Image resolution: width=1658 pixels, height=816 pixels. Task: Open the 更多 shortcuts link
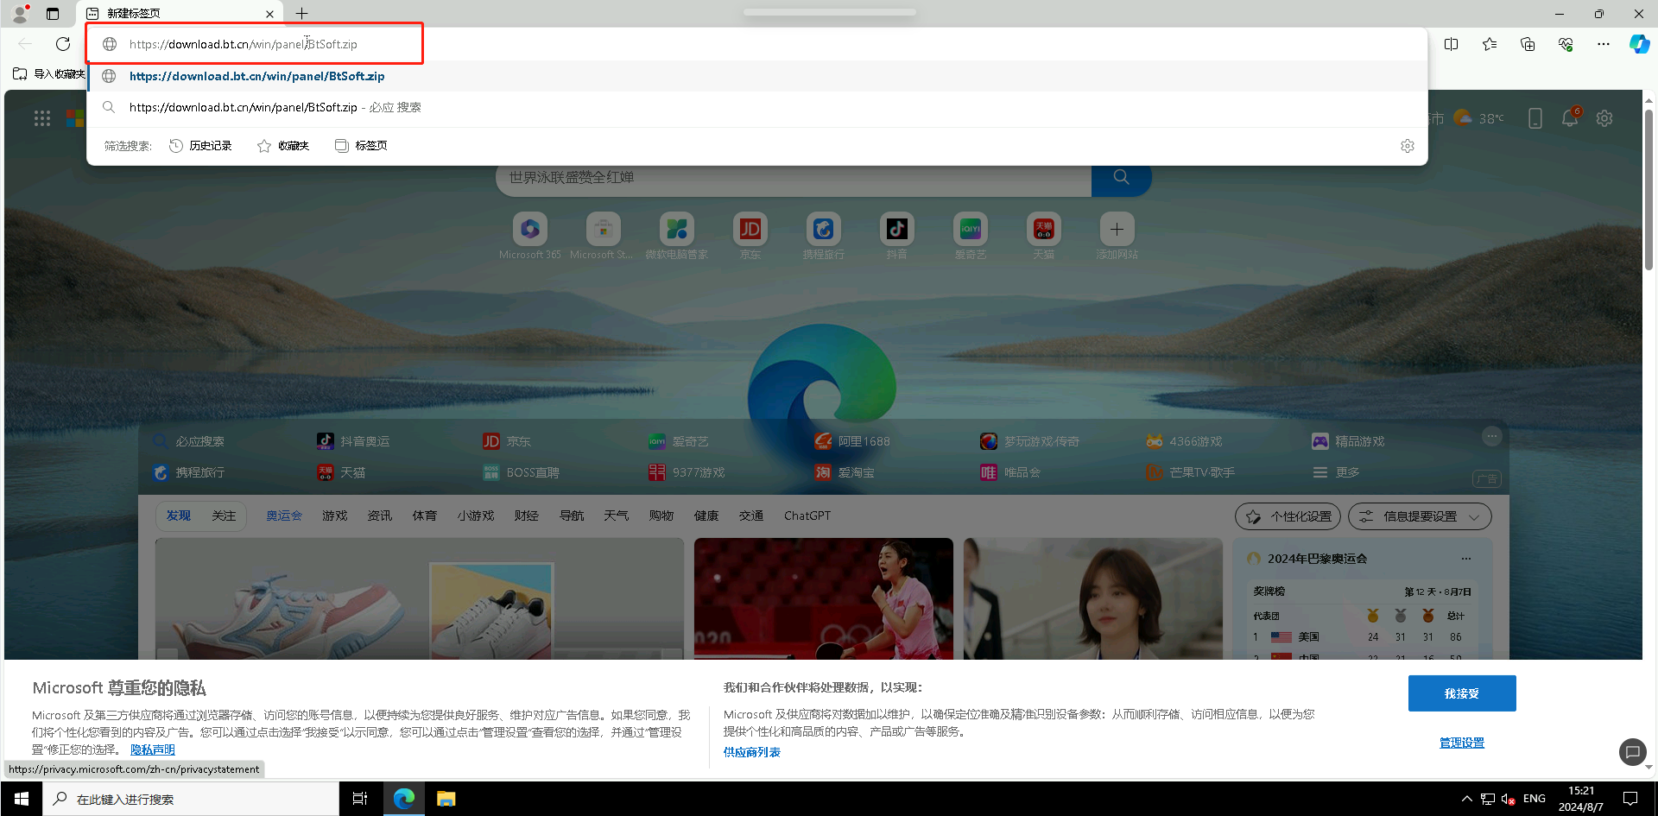pos(1337,472)
